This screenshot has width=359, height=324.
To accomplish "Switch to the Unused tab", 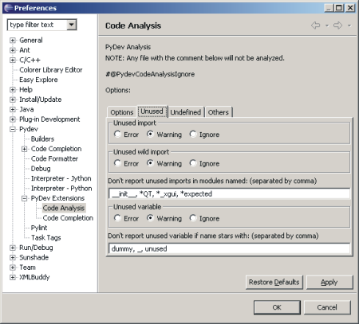I will [152, 111].
